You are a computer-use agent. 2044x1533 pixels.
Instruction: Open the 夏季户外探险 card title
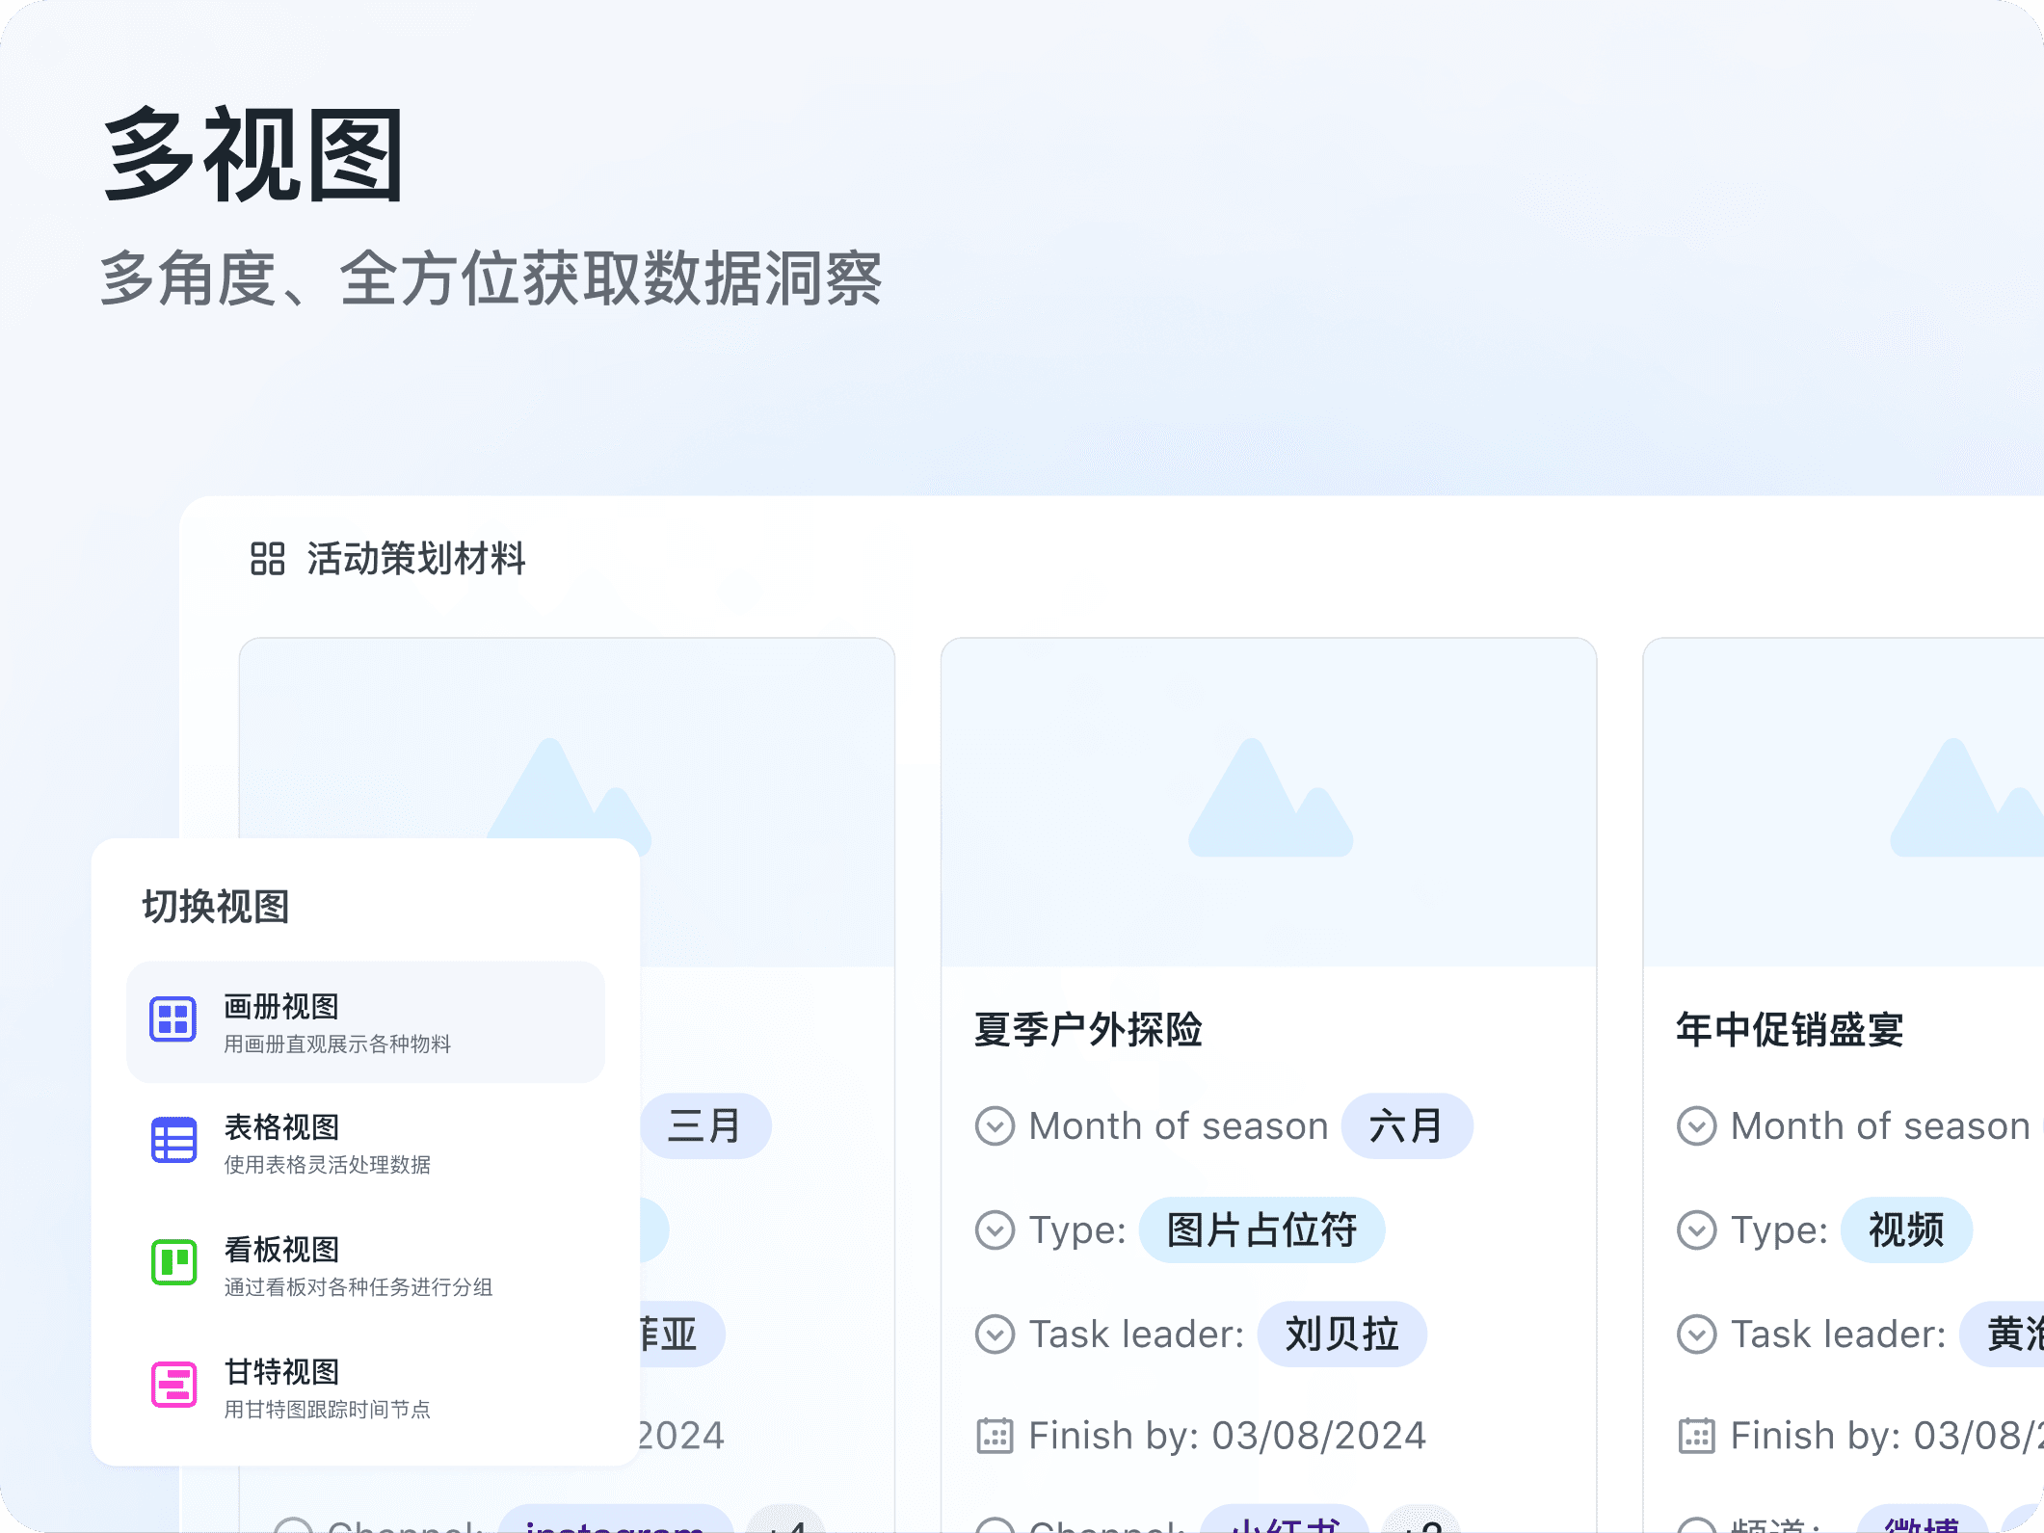click(1088, 1030)
